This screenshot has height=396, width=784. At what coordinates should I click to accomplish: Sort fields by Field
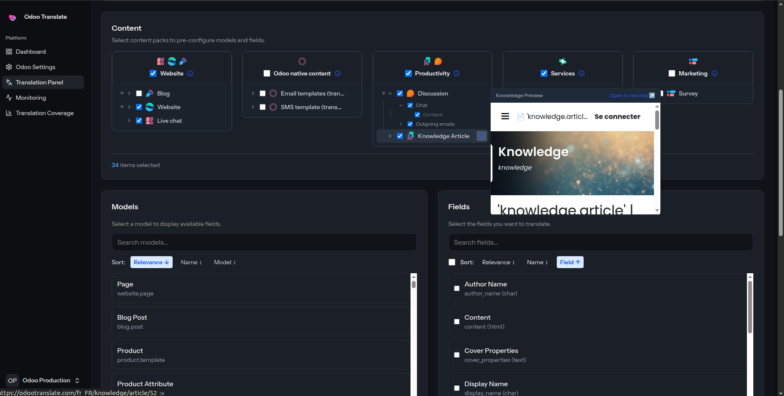coord(570,262)
